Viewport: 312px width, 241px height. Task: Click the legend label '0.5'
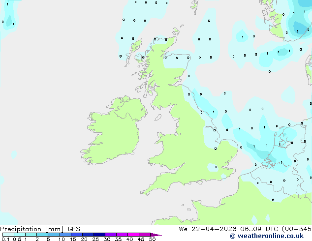point(17,239)
